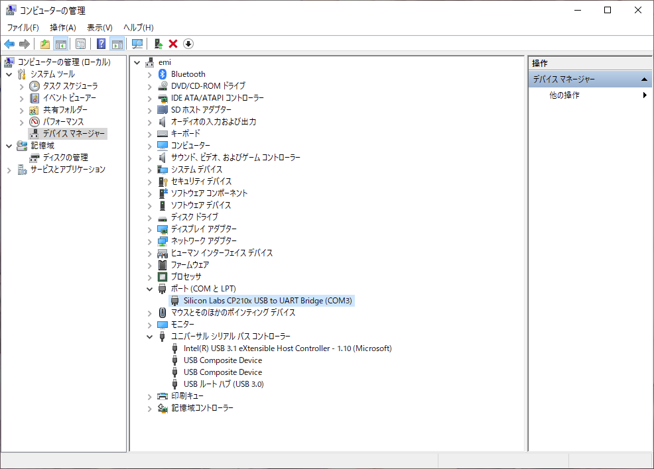Select ディスクの管理 in left tree
This screenshot has width=654, height=469.
click(66, 158)
